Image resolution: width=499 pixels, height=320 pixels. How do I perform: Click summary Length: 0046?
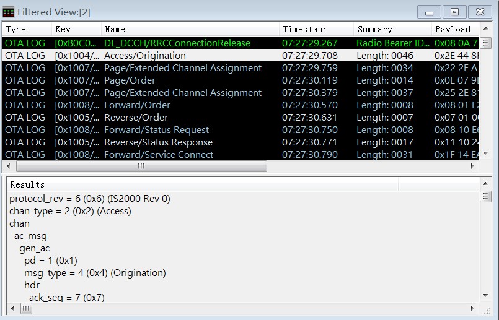(385, 55)
